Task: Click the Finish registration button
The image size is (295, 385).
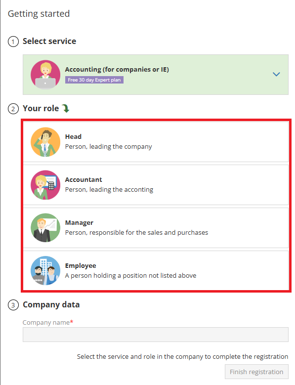Action: click(x=256, y=372)
